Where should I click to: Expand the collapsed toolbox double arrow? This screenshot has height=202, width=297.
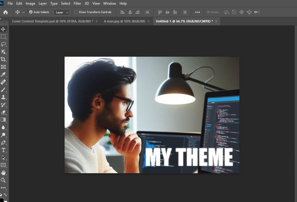(x=1, y=19)
